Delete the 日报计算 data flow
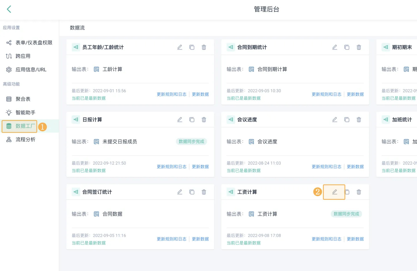Viewport: 417px width, 271px height. [204, 120]
